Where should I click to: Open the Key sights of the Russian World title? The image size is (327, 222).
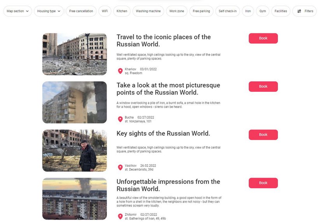(163, 133)
